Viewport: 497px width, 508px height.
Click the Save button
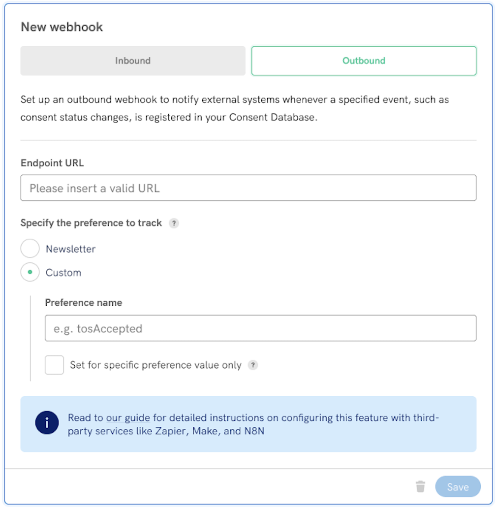point(458,486)
